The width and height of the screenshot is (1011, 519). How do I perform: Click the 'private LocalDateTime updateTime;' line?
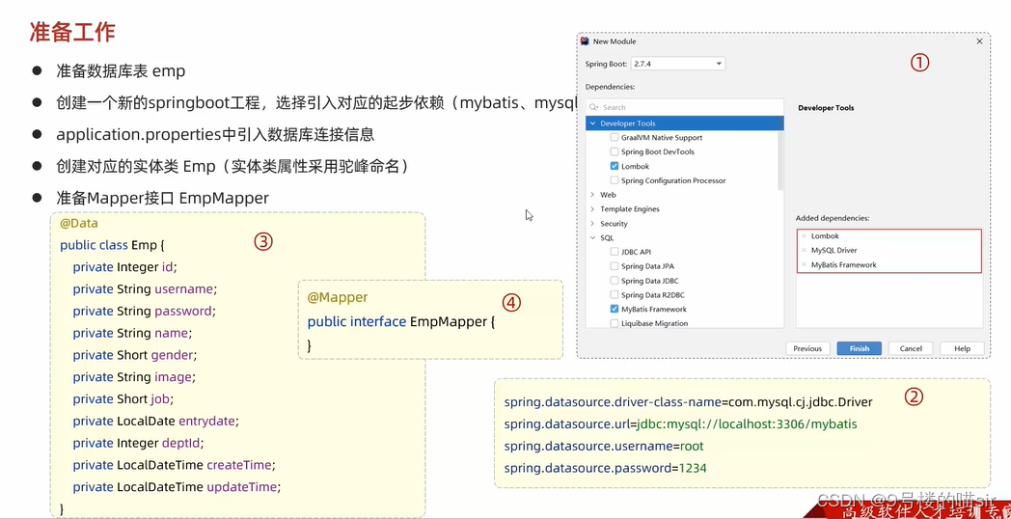(178, 487)
